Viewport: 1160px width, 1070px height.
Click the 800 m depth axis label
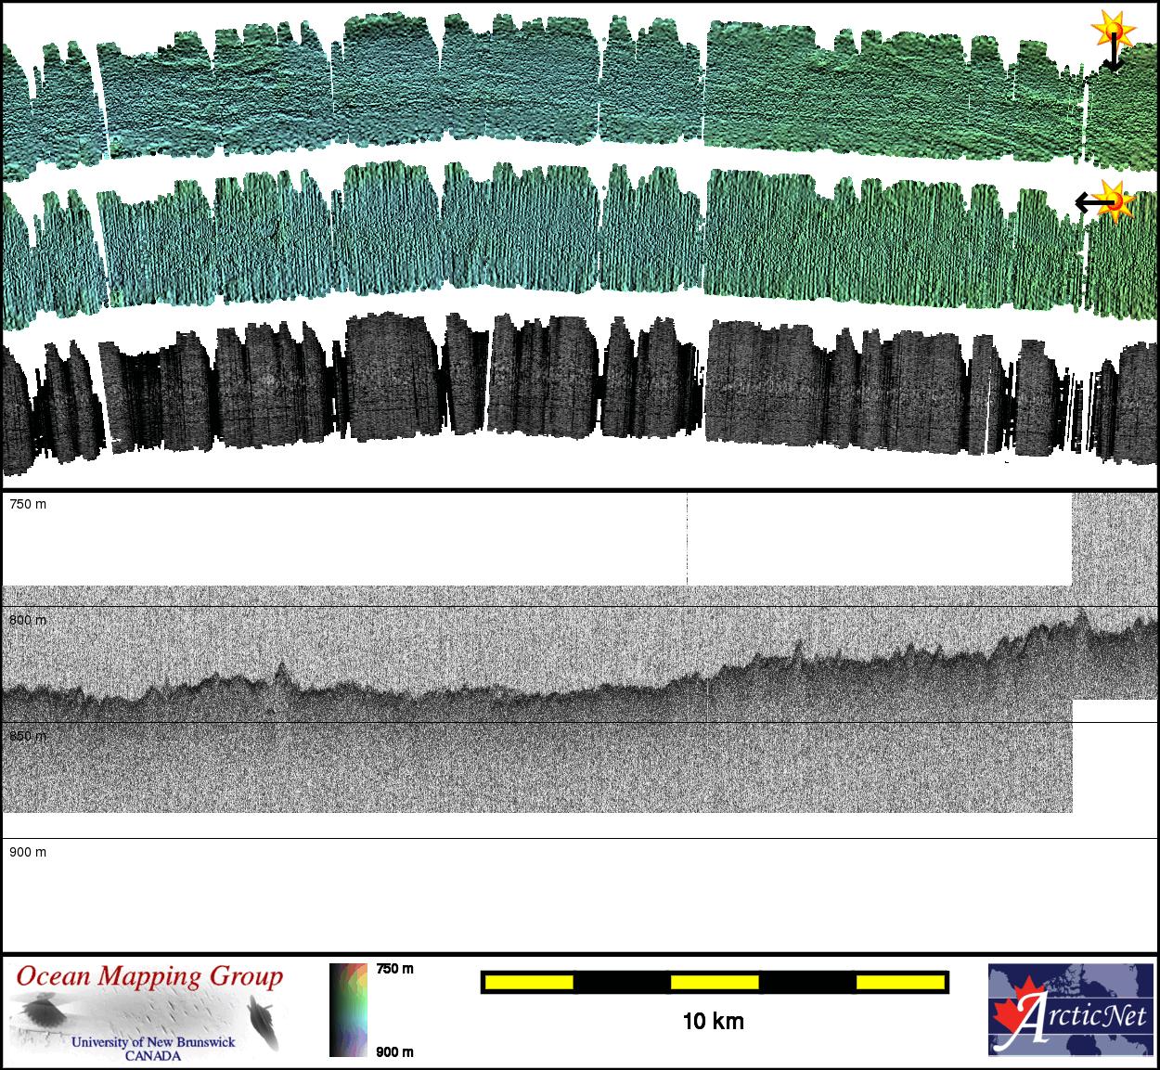pos(28,620)
